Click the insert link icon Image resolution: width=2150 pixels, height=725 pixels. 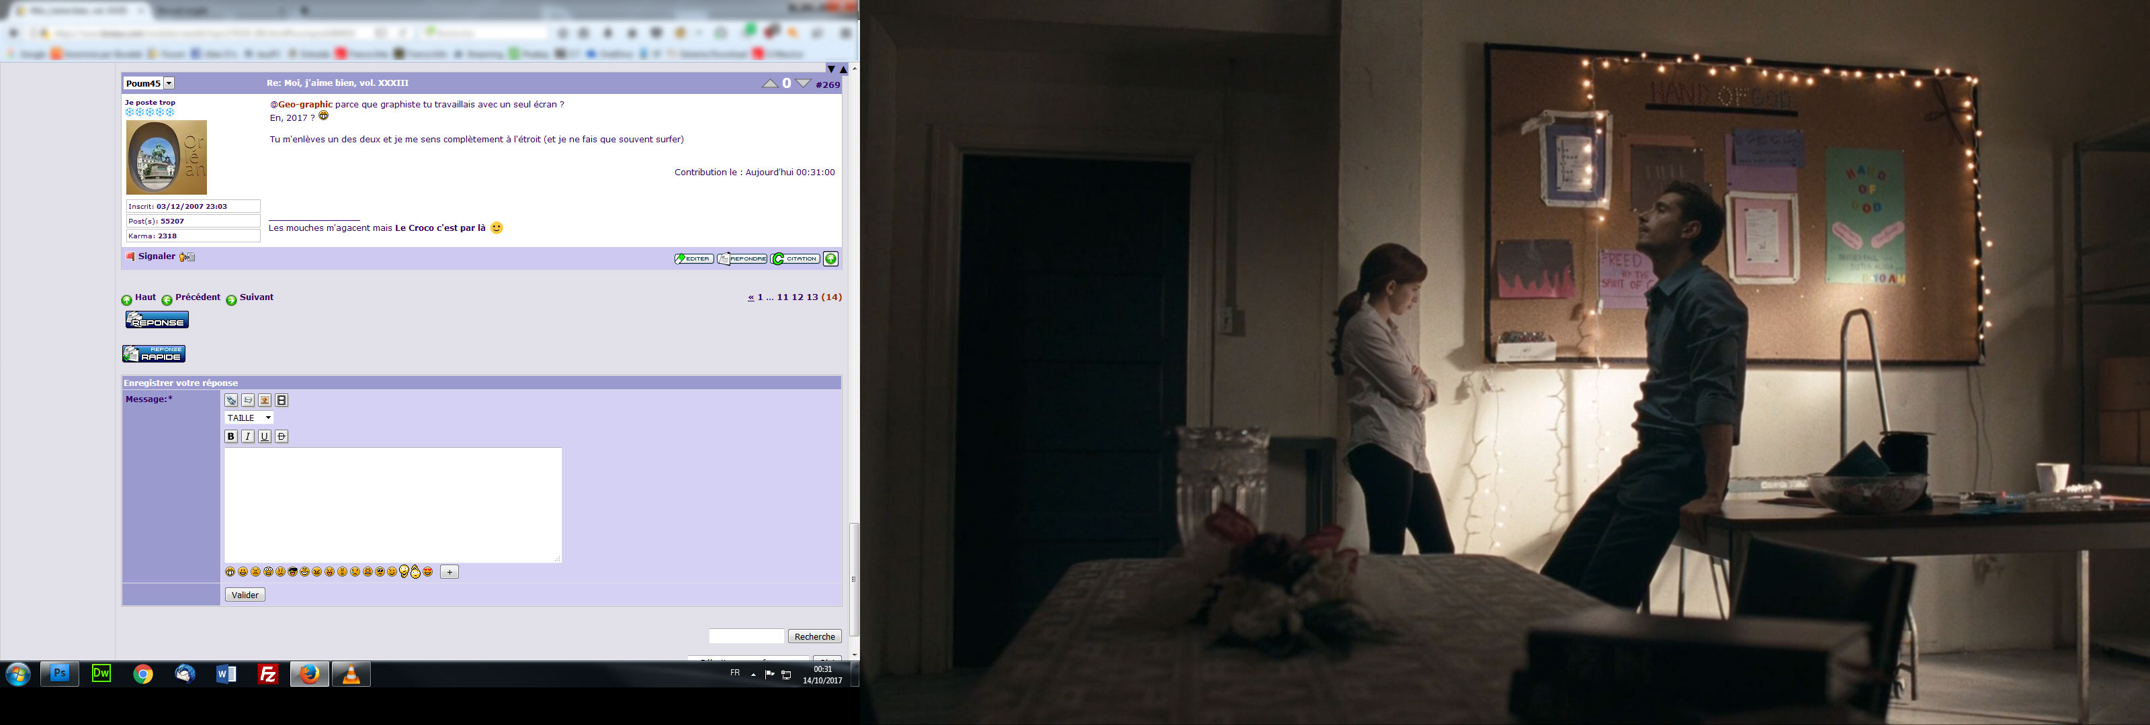[231, 401]
